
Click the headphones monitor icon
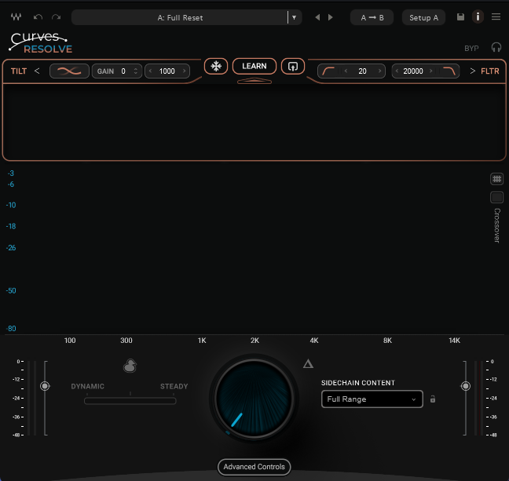(x=496, y=48)
